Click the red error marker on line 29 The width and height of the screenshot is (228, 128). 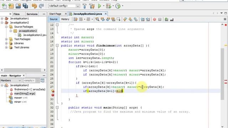(x=53, y=95)
